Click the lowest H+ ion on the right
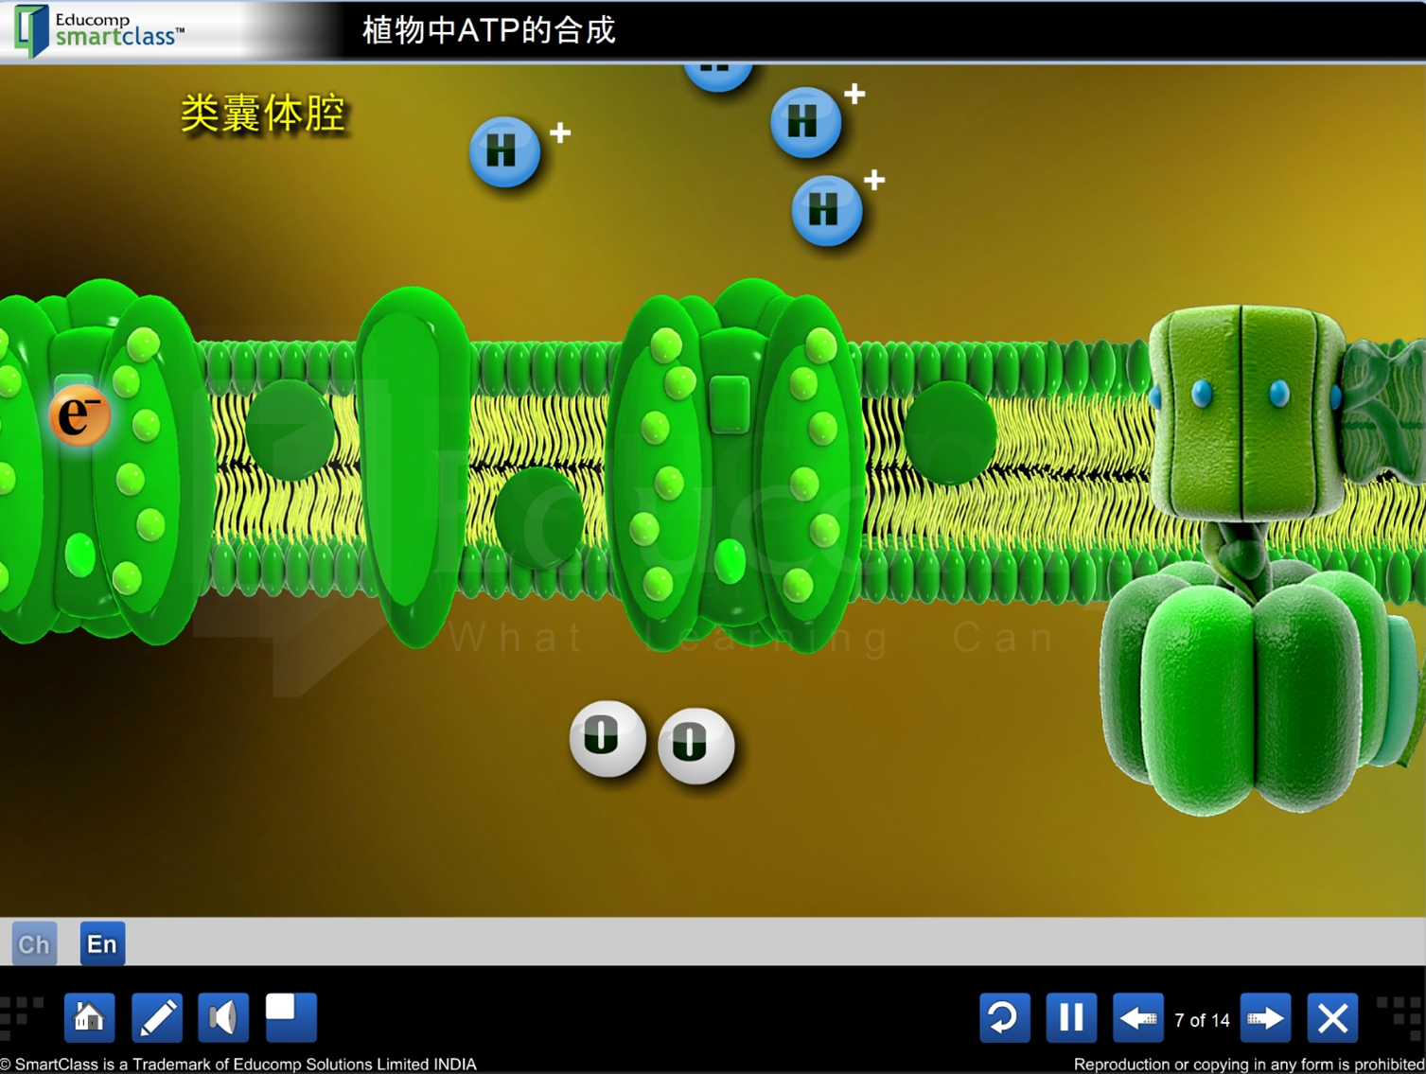 [826, 210]
